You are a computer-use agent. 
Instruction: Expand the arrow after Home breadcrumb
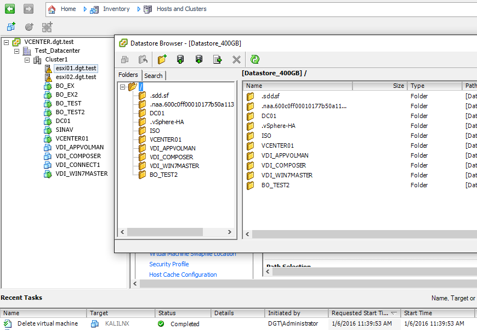pos(85,9)
